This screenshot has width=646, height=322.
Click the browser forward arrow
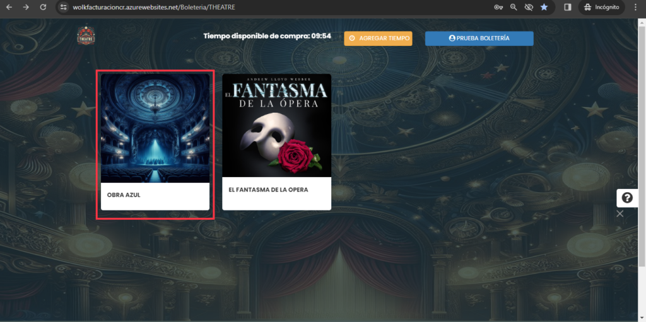(26, 7)
